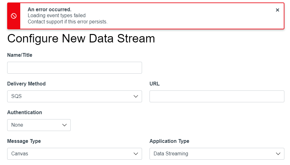Image resolution: width=290 pixels, height=165 pixels.
Task: Dismiss the error alert with X
Action: (278, 10)
